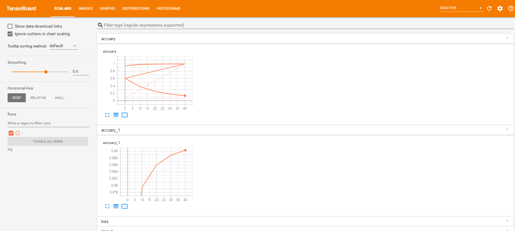515x231 pixels.
Task: Switch to the GRAPHS tab
Action: [107, 8]
